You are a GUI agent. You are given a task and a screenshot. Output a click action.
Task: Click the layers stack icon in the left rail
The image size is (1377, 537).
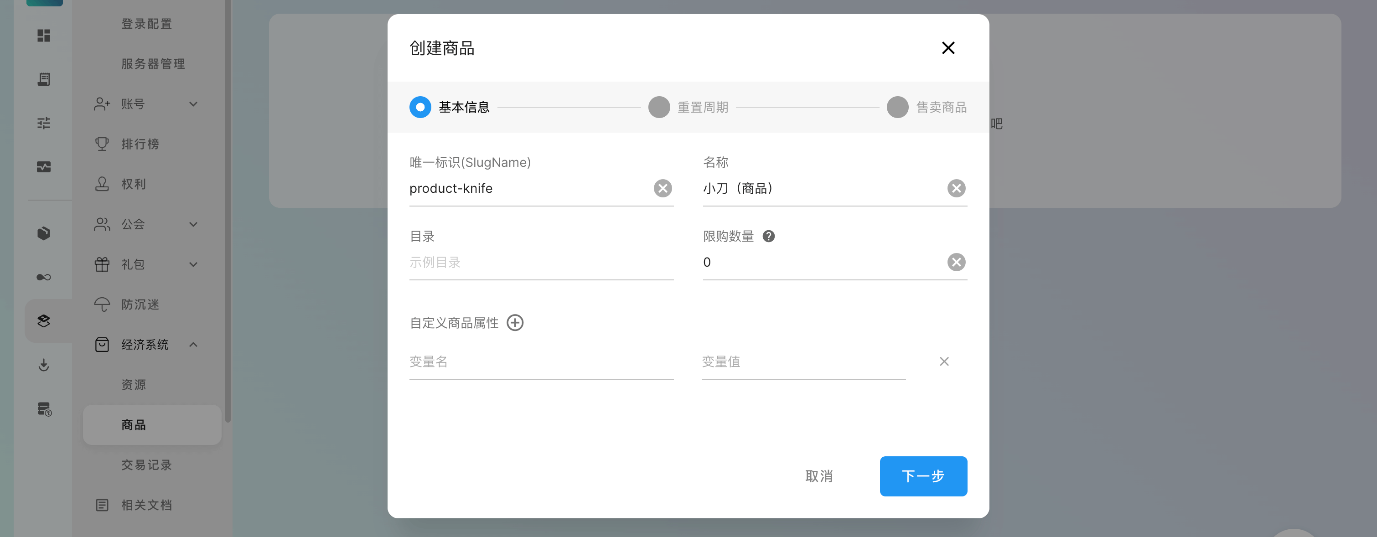(44, 320)
